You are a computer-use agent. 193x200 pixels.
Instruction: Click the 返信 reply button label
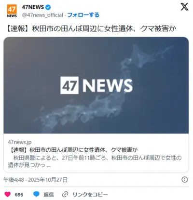click(49, 195)
